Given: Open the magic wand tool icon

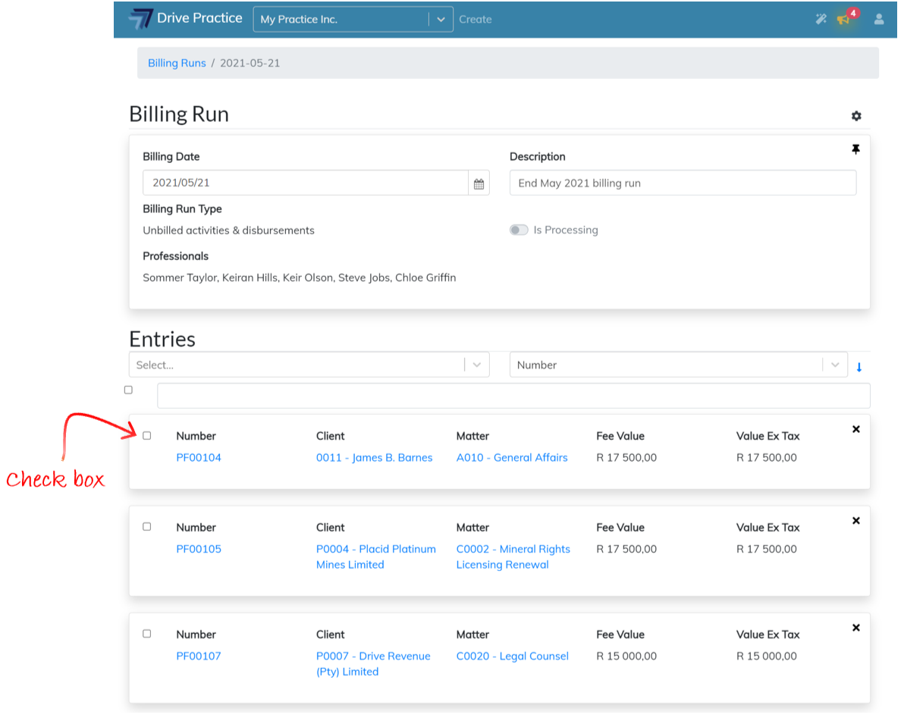Looking at the screenshot, I should click(821, 20).
